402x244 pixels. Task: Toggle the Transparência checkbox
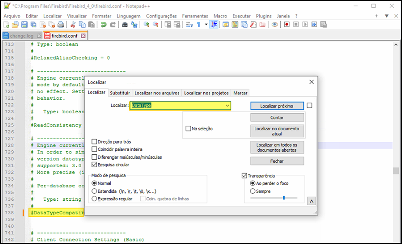click(244, 176)
